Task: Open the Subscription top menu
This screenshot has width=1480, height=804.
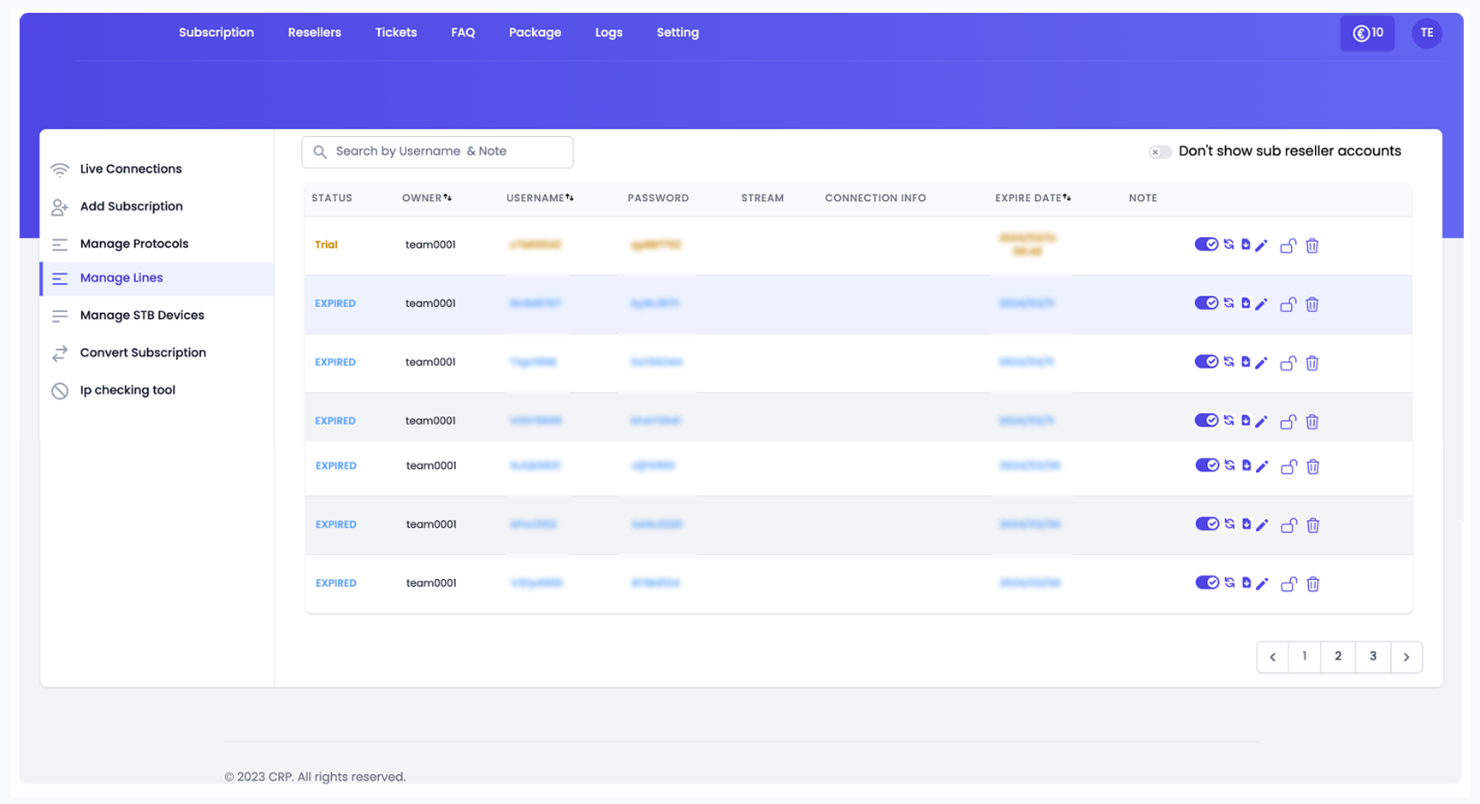Action: (x=216, y=33)
